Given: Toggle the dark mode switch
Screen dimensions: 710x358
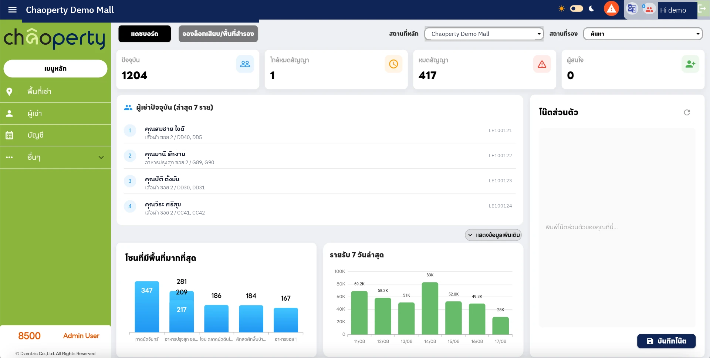Looking at the screenshot, I should (577, 9).
